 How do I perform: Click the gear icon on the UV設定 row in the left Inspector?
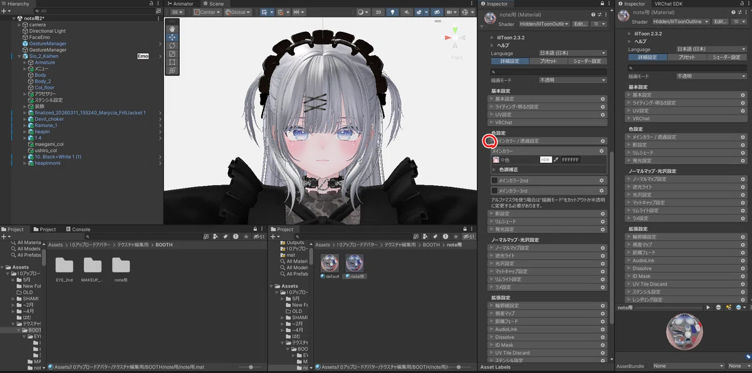[x=602, y=115]
